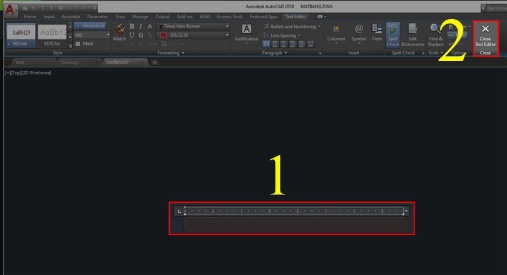Open the Bullets and Numbering menu
507x275 pixels.
pyautogui.click(x=292, y=27)
